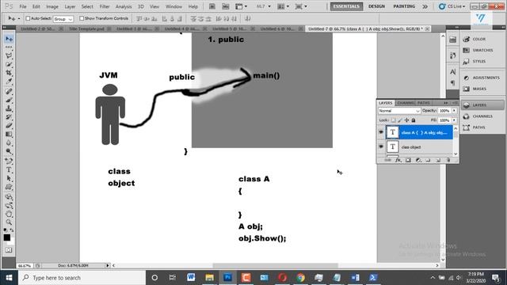This screenshot has width=507, height=285.
Task: Switch to the Channels tab in layers panel
Action: point(406,103)
